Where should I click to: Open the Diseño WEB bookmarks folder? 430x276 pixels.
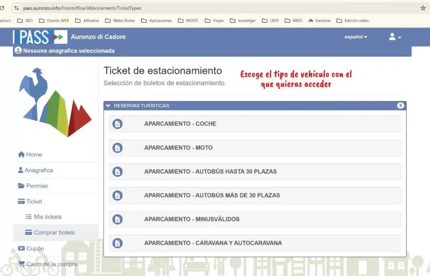(x=54, y=21)
